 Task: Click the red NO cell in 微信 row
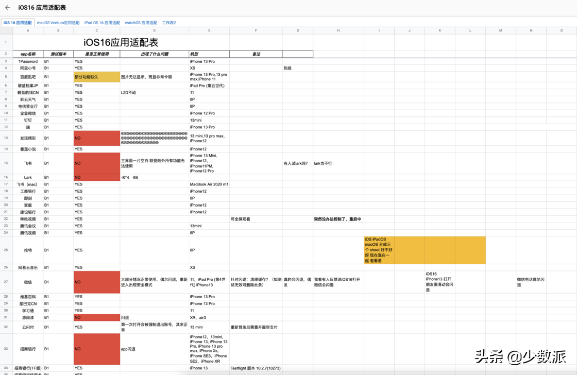tap(97, 282)
